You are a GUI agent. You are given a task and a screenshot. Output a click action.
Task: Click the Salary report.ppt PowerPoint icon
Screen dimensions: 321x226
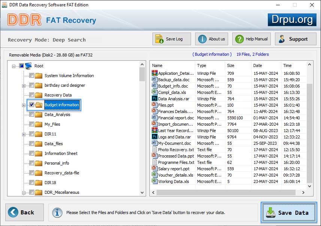154,168
